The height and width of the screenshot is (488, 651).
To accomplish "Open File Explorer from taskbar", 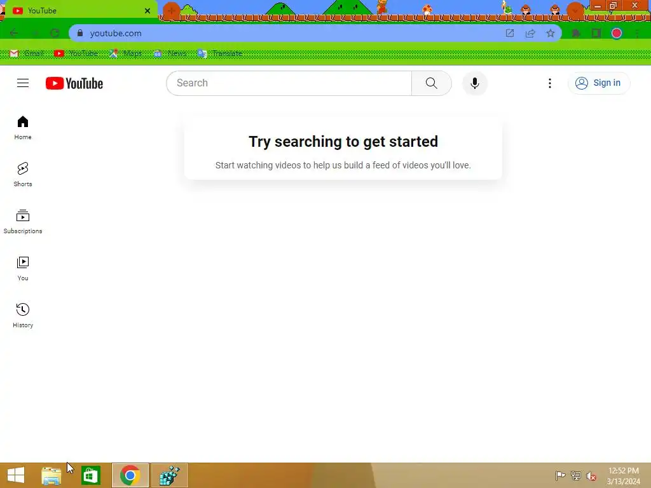I will tap(51, 475).
